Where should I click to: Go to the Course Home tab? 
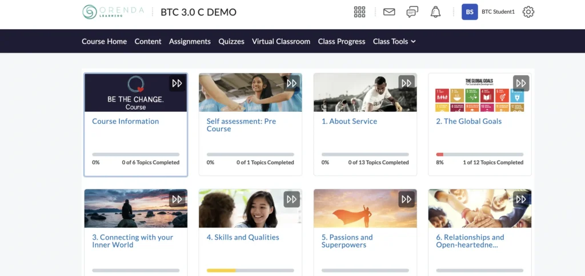click(104, 42)
